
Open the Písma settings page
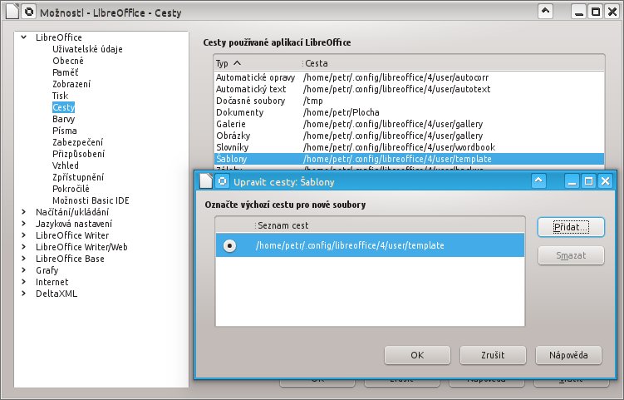click(x=65, y=131)
